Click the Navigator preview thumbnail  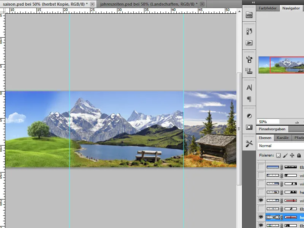pos(281,65)
